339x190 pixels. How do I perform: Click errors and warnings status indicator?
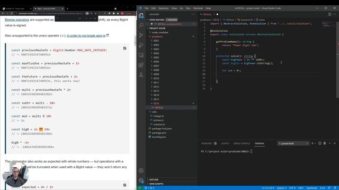tap(149, 188)
